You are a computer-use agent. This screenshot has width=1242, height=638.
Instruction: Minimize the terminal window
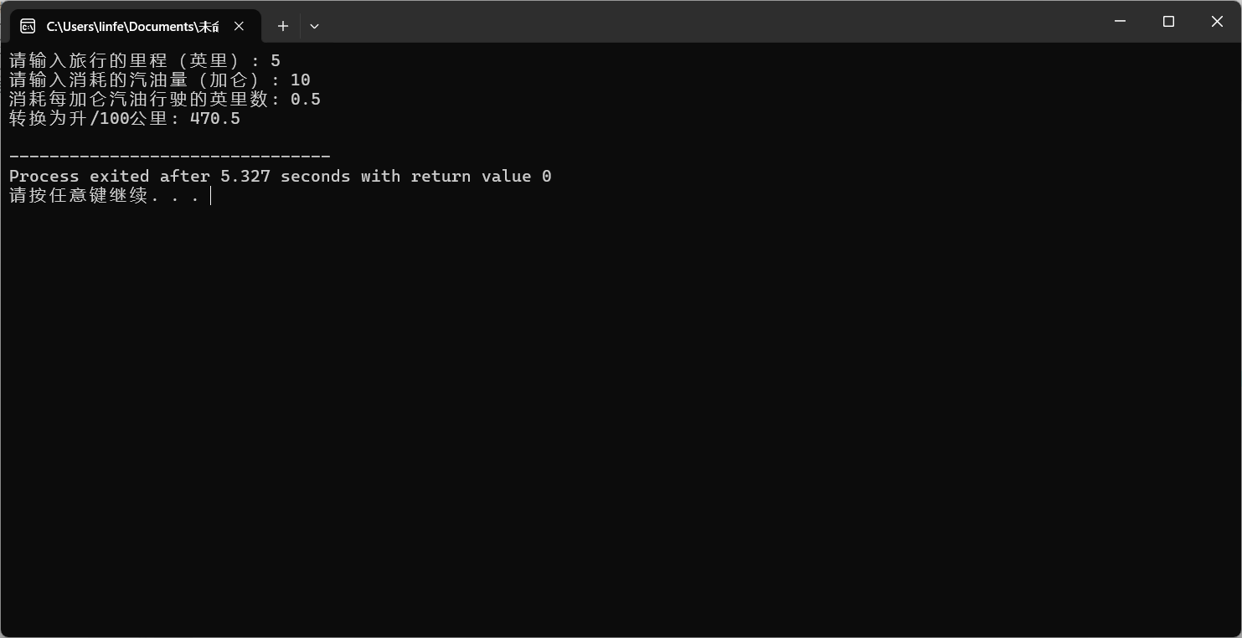point(1120,21)
